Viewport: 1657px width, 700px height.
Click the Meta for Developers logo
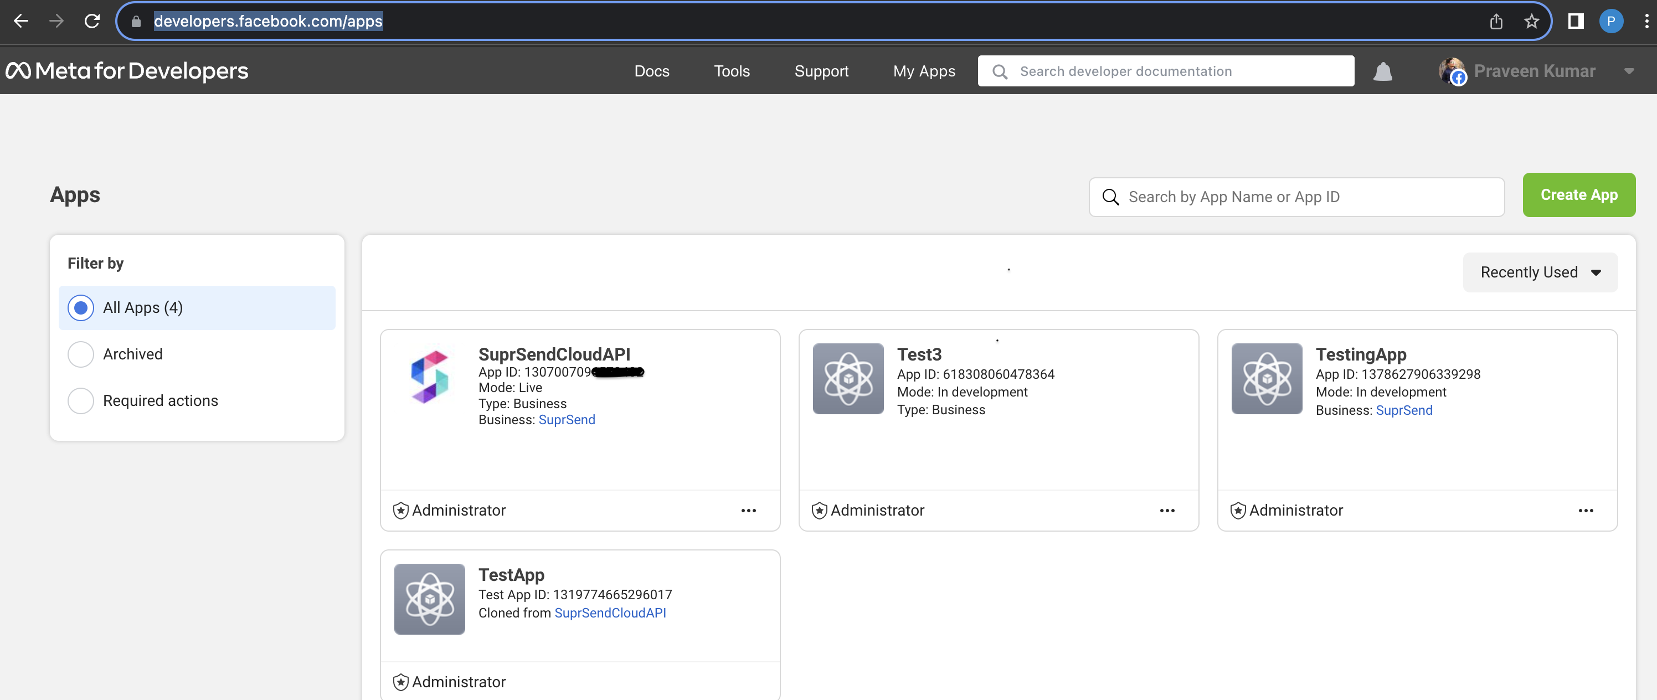(x=127, y=71)
